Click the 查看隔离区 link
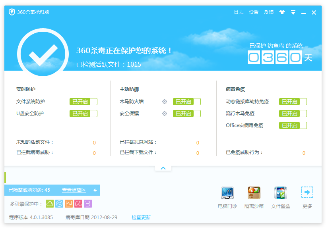The image size is (328, 231). click(74, 190)
